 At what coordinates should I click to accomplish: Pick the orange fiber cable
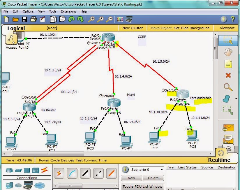(112, 173)
